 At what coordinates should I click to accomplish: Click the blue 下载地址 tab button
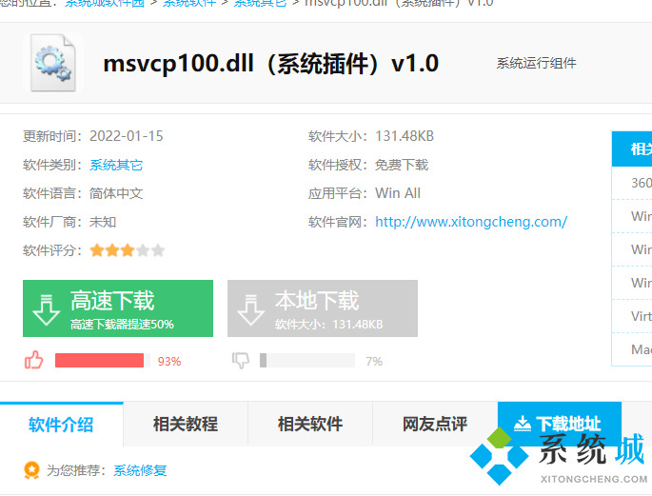[x=560, y=424]
